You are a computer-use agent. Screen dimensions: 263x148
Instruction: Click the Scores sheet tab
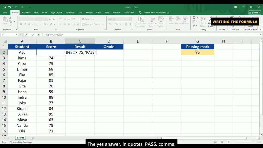(21, 138)
